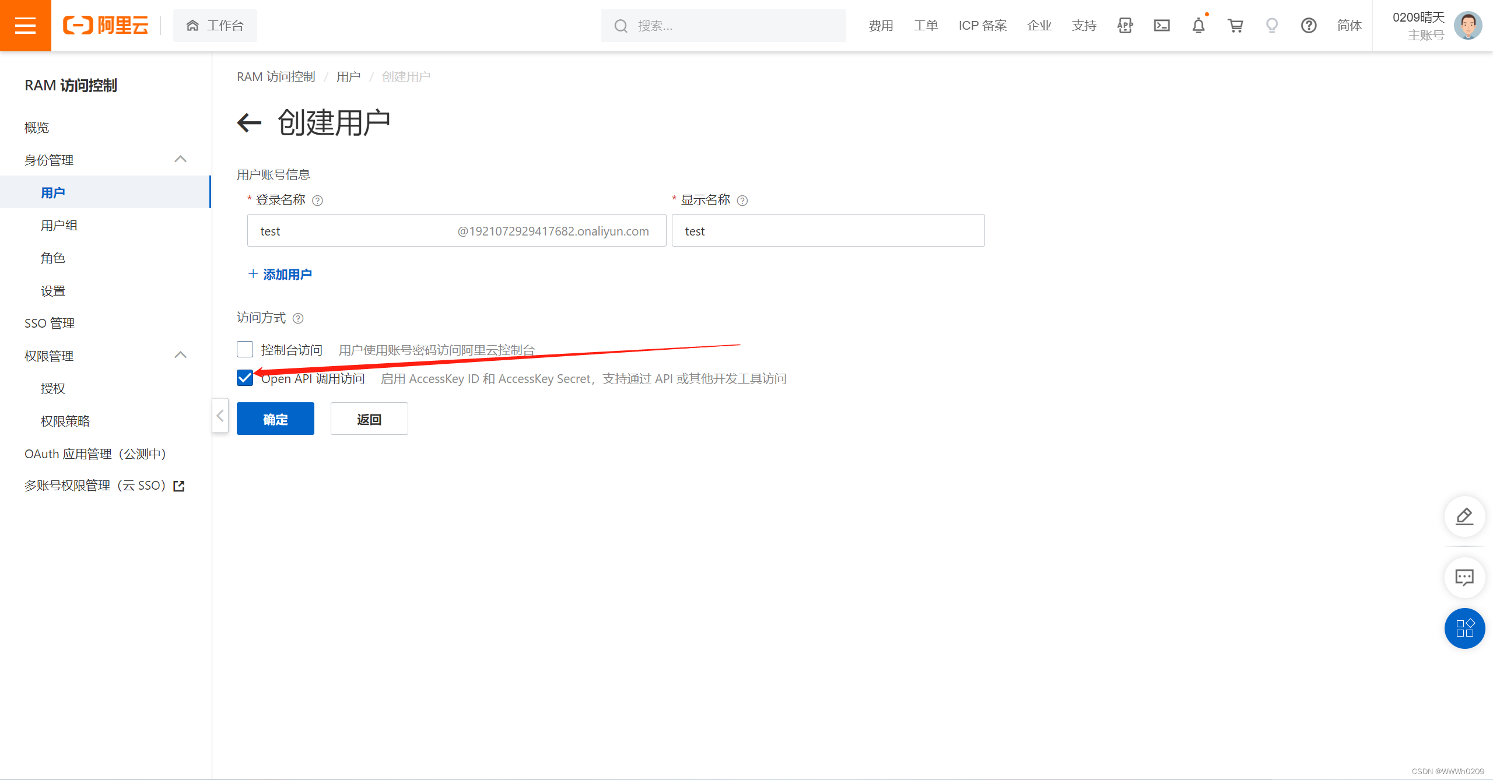Open the workbench home button
Viewport: 1493px width, 780px height.
215,26
